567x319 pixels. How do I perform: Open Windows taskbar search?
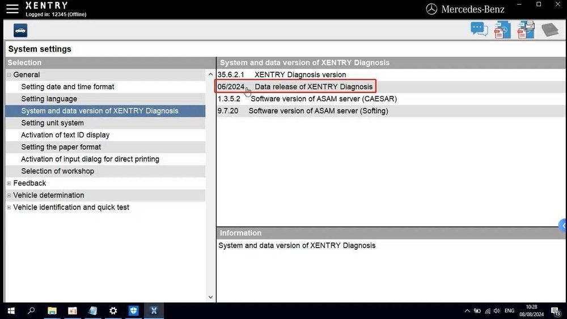coord(31,310)
